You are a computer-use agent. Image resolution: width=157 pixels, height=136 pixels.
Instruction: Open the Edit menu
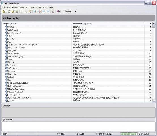click(9, 7)
